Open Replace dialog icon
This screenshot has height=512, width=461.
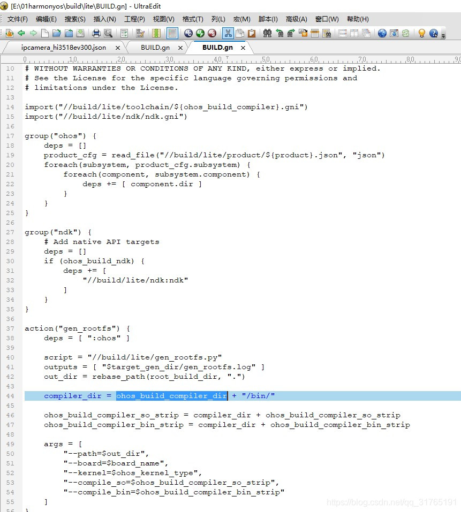(x=303, y=33)
